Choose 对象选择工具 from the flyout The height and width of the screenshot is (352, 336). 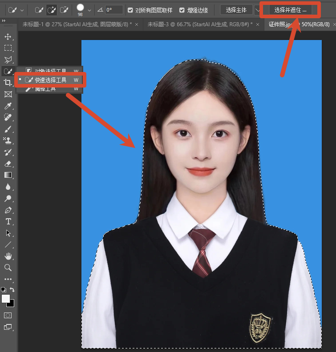pyautogui.click(x=50, y=70)
